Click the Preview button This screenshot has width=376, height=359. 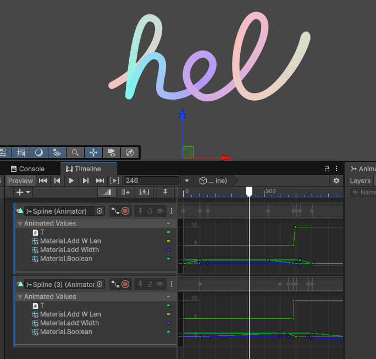pos(20,181)
